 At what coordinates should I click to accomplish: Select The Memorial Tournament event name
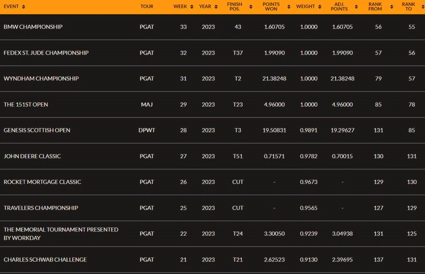click(61, 234)
